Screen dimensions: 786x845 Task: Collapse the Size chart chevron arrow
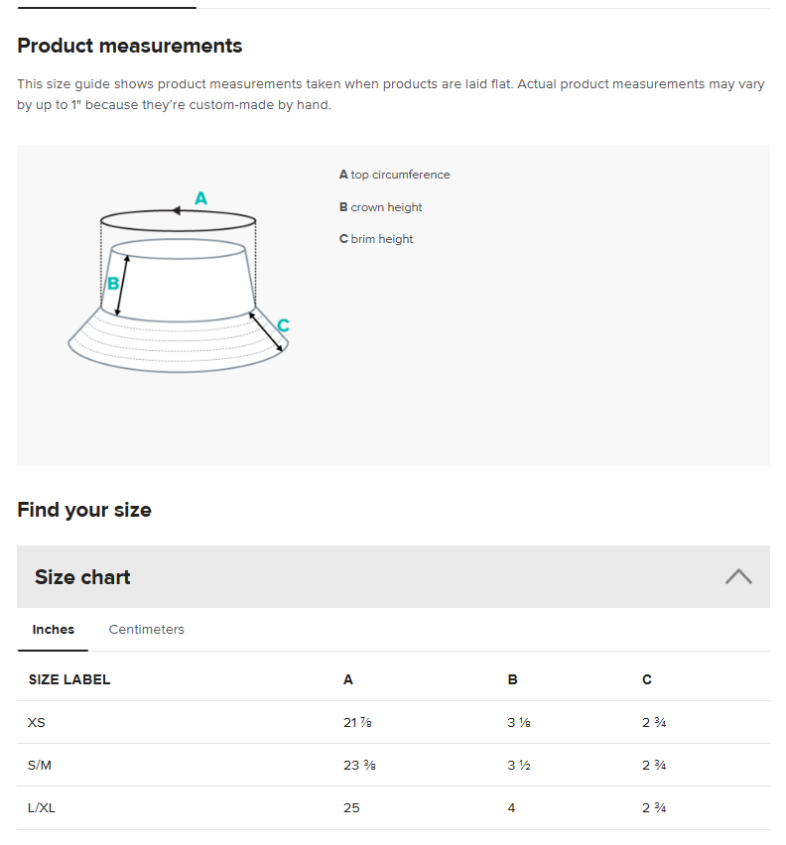tap(738, 576)
